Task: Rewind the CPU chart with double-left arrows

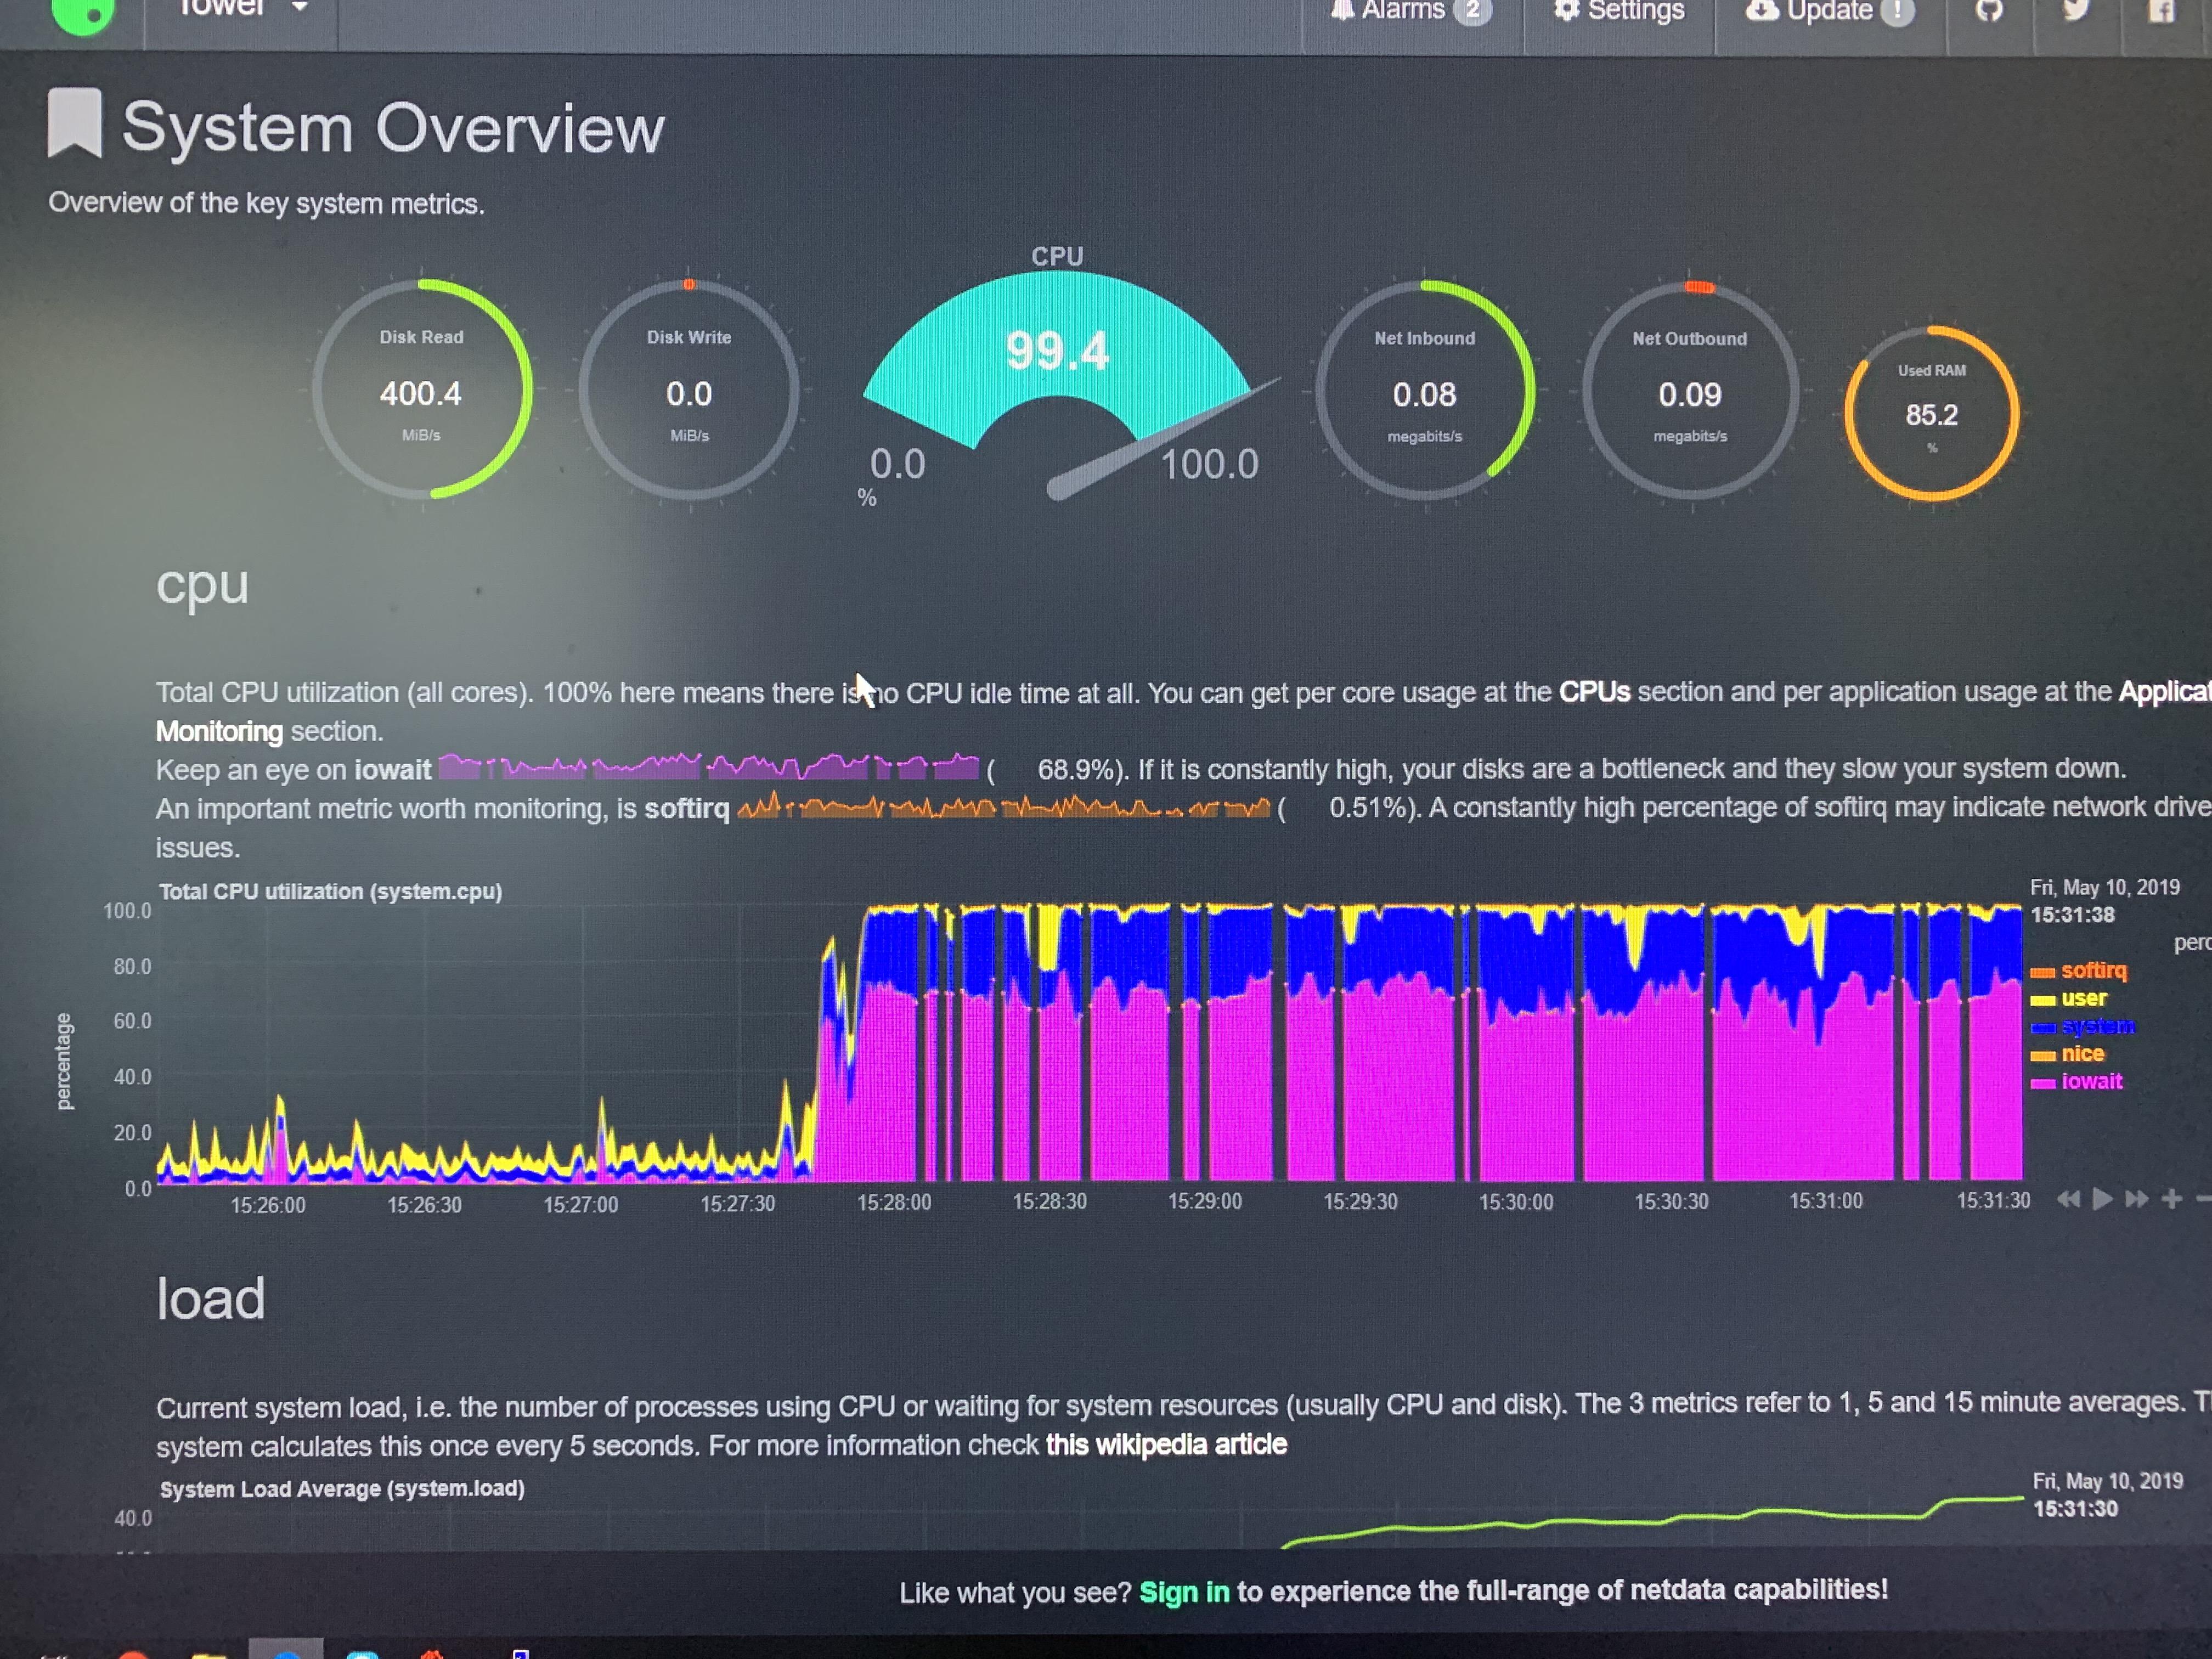Action: pyautogui.click(x=2068, y=1199)
